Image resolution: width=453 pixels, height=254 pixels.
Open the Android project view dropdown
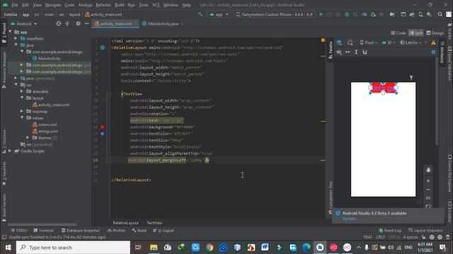(24, 23)
